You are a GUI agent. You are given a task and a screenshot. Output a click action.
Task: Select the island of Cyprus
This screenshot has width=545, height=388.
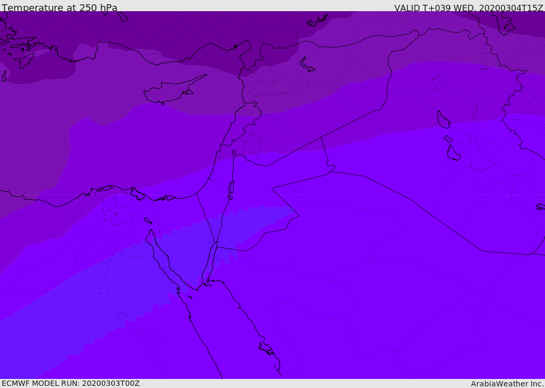(170, 93)
